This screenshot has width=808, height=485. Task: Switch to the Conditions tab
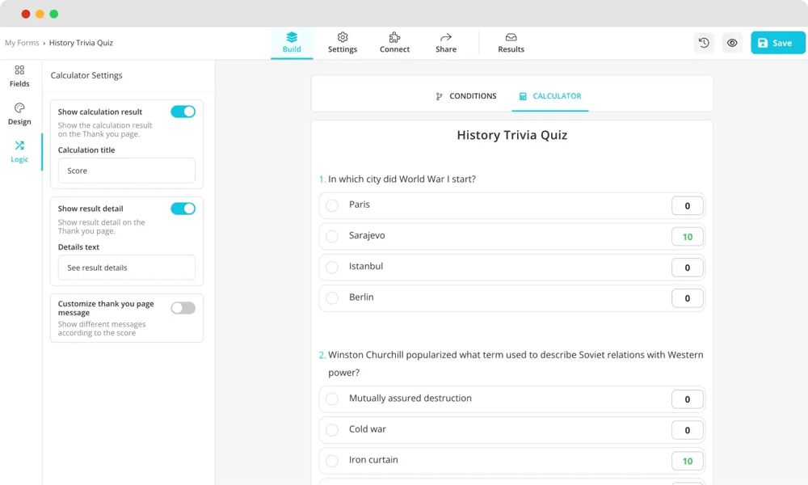466,96
